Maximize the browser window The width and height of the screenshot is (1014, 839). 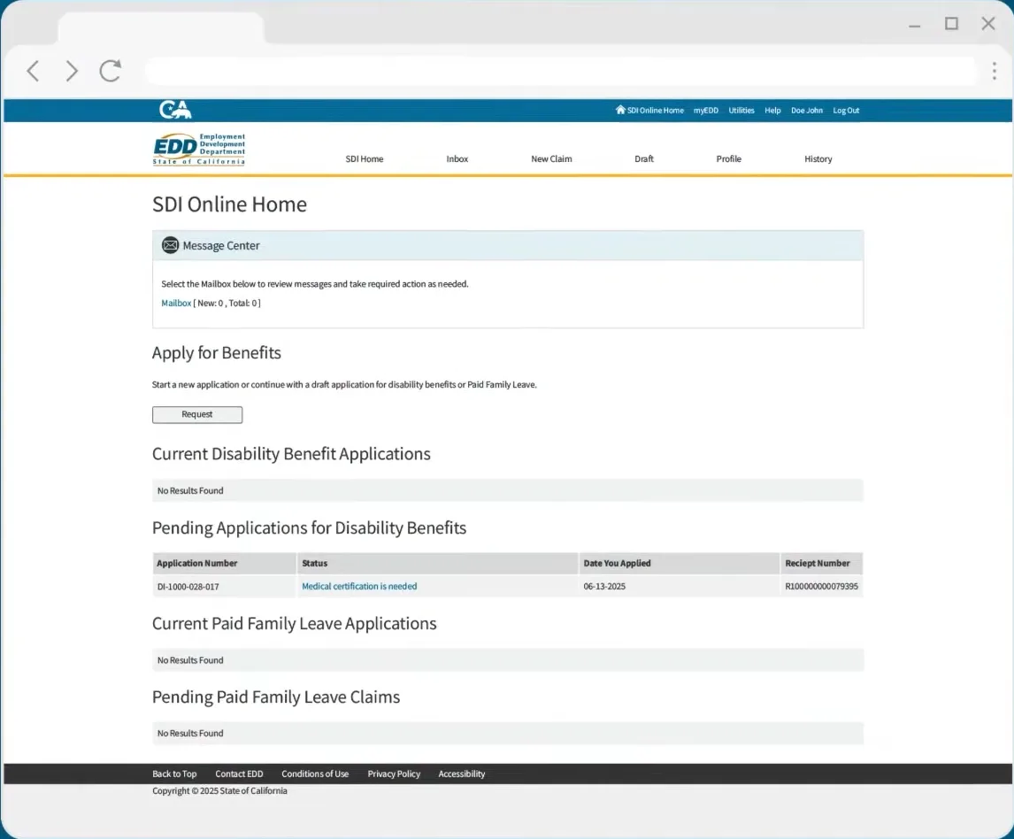tap(951, 24)
